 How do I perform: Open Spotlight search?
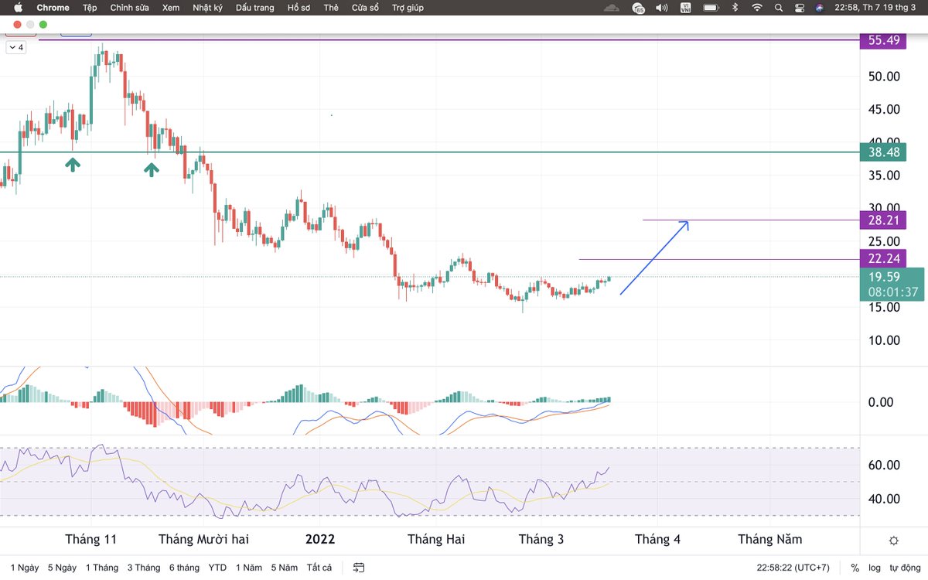(x=780, y=8)
